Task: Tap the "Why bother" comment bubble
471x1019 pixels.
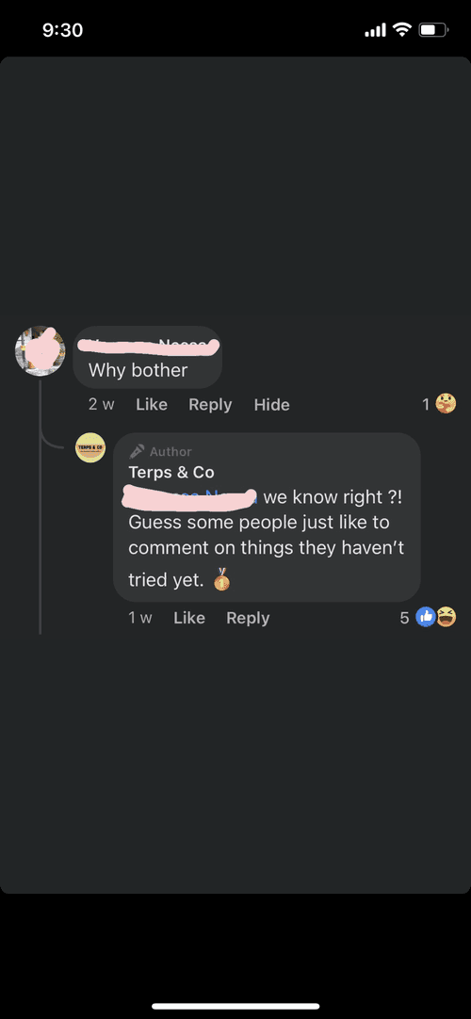Action: 148,357
